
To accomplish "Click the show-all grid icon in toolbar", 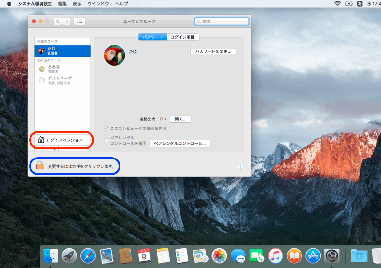I will click(x=80, y=21).
